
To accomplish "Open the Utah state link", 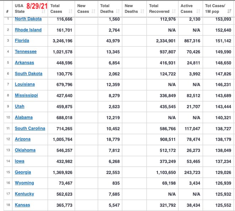I will [x=20, y=106].
